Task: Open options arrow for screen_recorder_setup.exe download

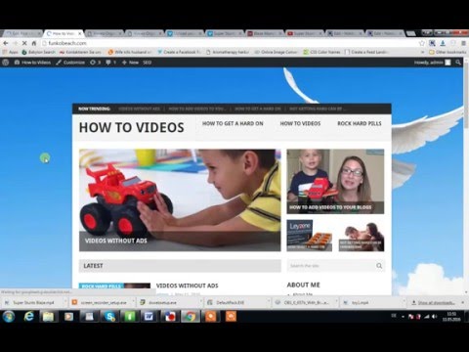Action: tap(134, 302)
